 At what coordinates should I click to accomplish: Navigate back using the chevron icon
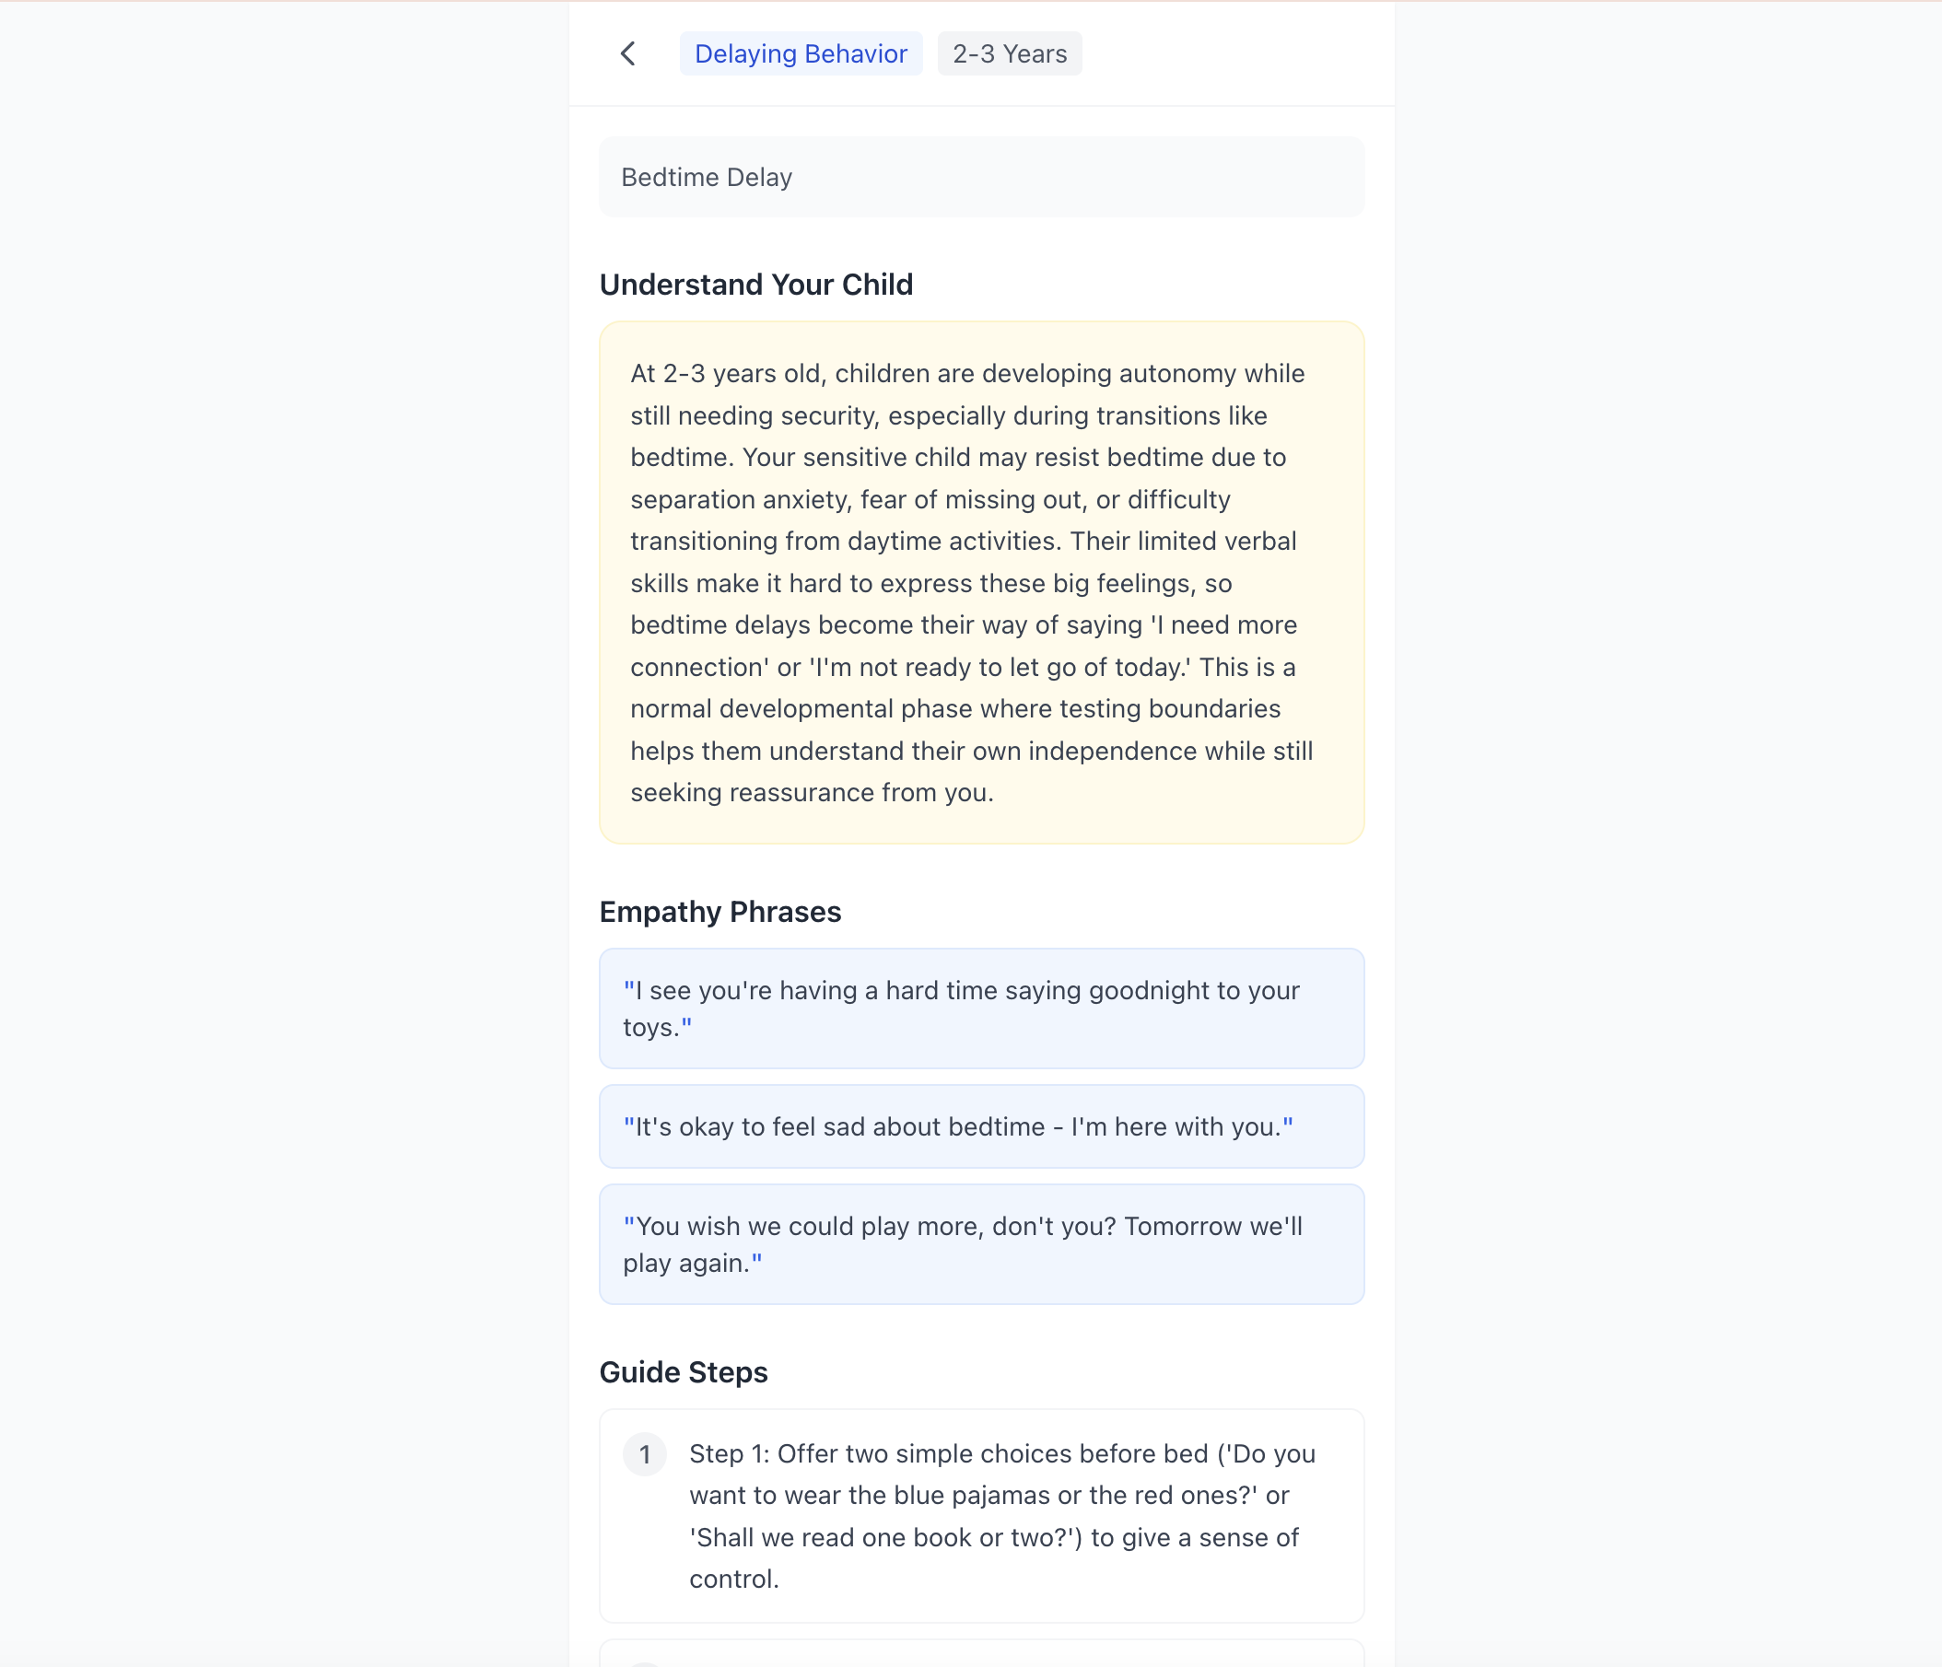click(627, 53)
